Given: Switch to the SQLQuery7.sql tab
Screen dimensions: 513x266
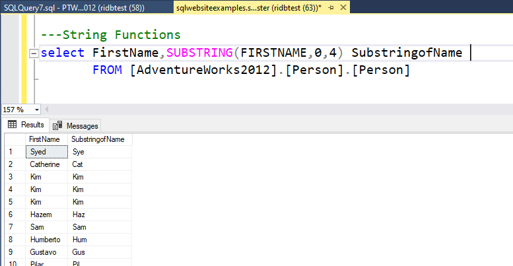Looking at the screenshot, I should (74, 7).
